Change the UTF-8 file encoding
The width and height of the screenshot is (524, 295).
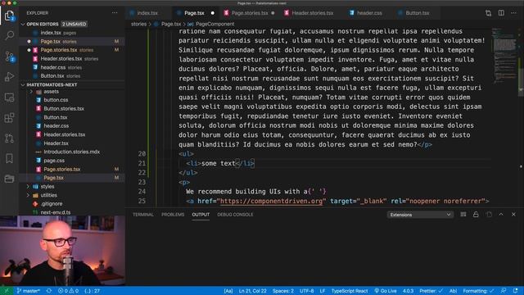click(306, 291)
